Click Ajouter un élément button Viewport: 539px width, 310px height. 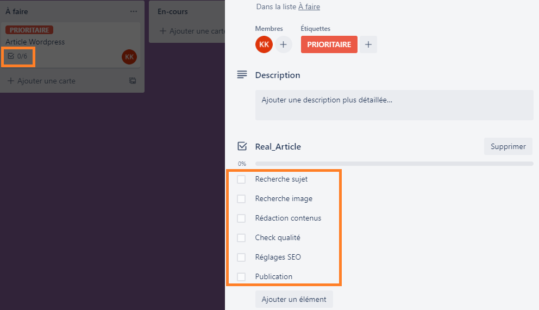[x=294, y=299]
